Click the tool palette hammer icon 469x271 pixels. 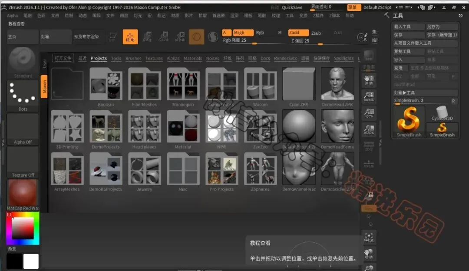tap(387, 15)
